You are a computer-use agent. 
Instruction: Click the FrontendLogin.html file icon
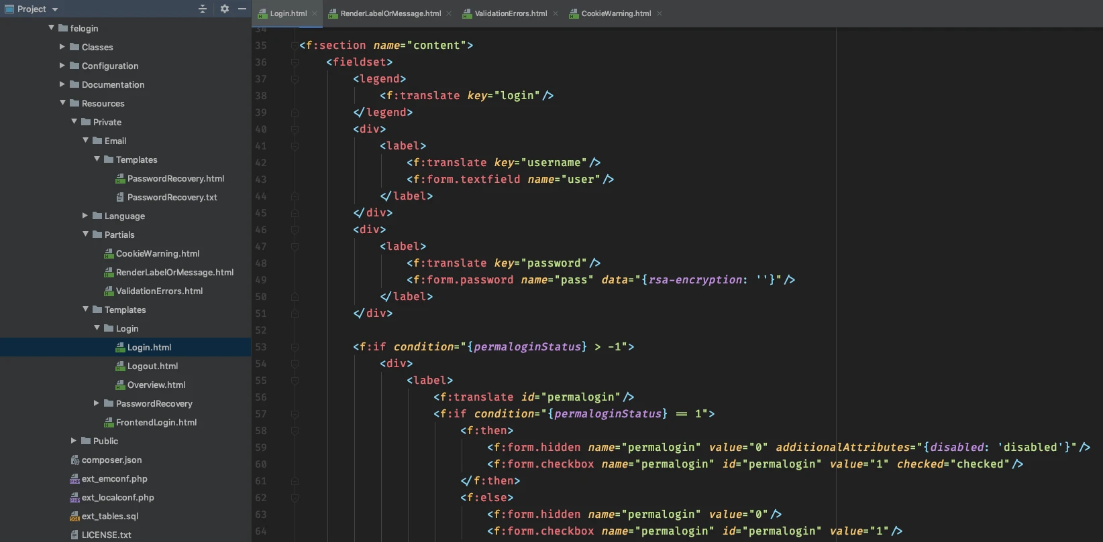(109, 422)
